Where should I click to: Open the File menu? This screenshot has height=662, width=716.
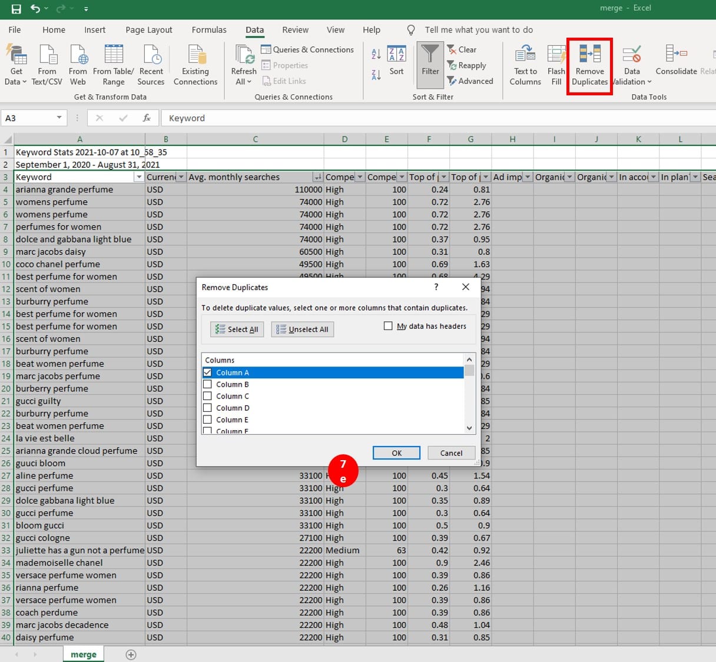[15, 30]
